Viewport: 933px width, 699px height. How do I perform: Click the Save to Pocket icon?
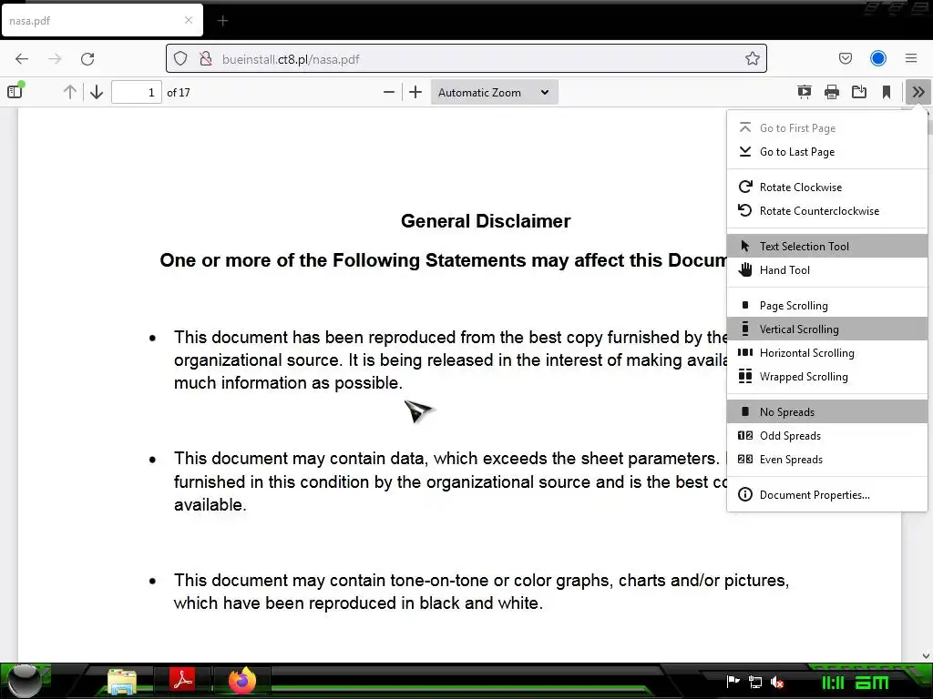tap(845, 58)
